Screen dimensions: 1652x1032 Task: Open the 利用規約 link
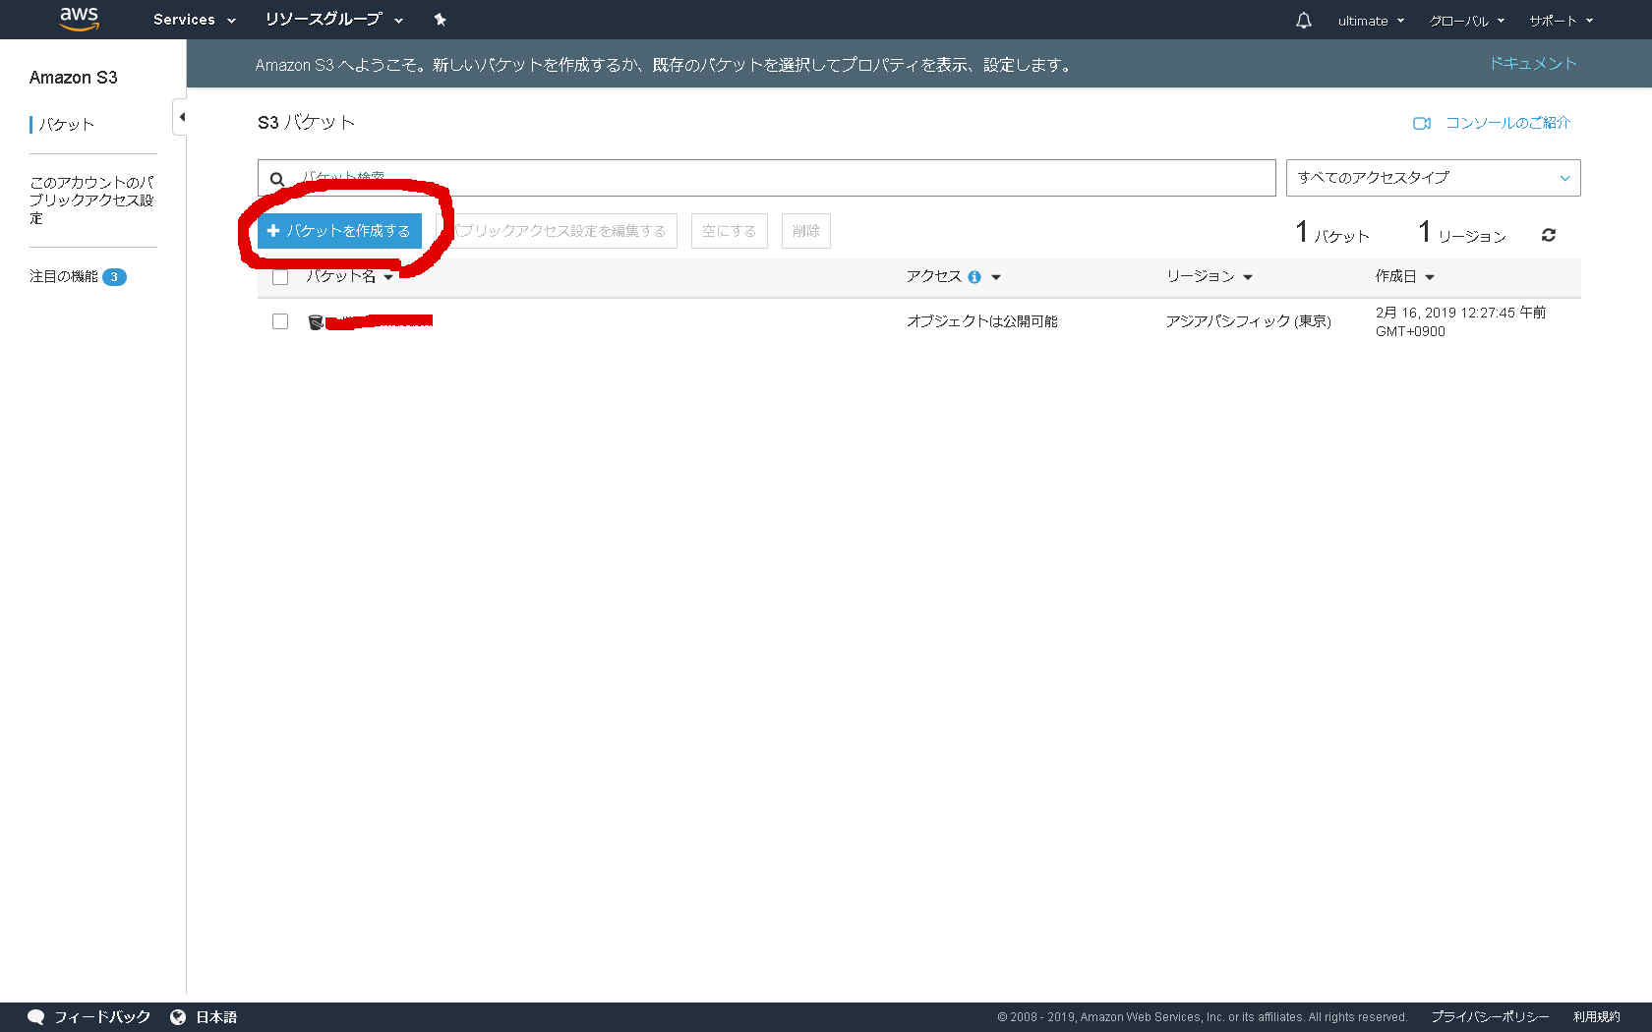[x=1596, y=1017]
